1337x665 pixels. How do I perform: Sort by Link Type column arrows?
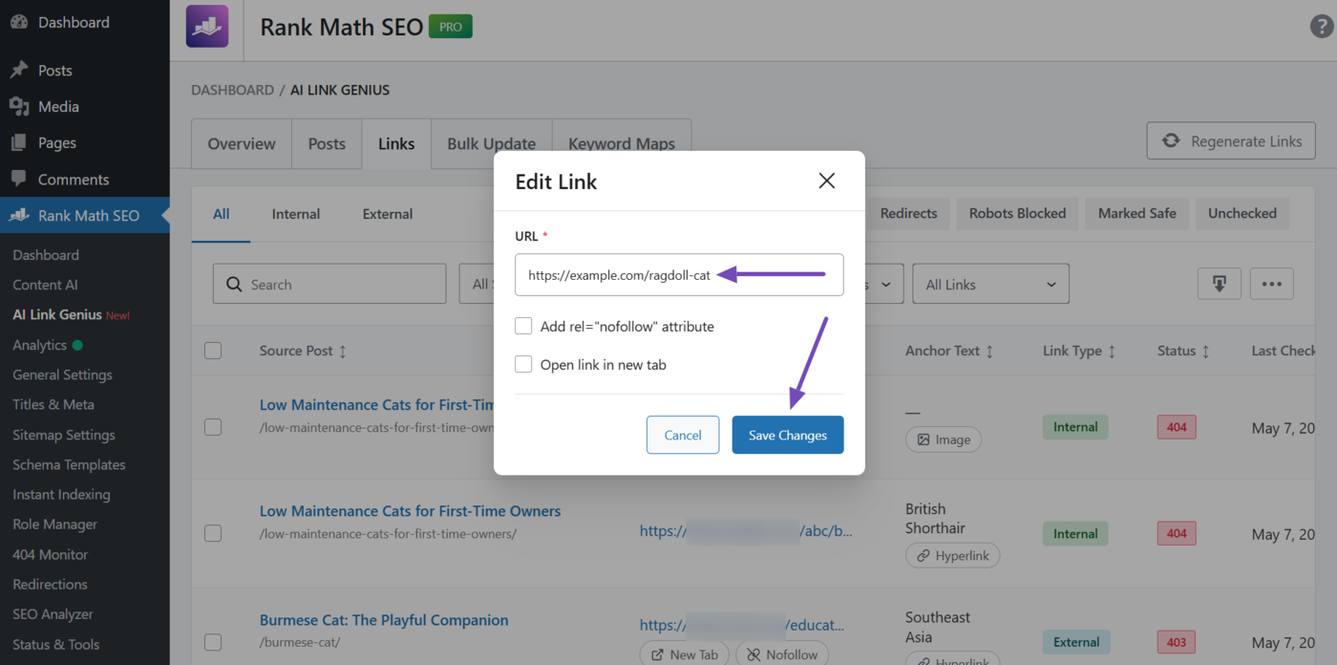coord(1112,352)
